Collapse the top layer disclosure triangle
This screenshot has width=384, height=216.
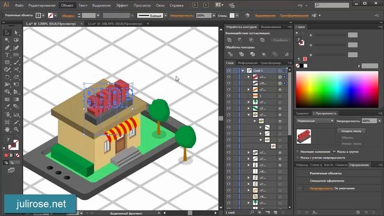coord(242,71)
